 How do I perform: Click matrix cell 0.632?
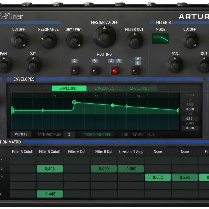click(x=158, y=177)
